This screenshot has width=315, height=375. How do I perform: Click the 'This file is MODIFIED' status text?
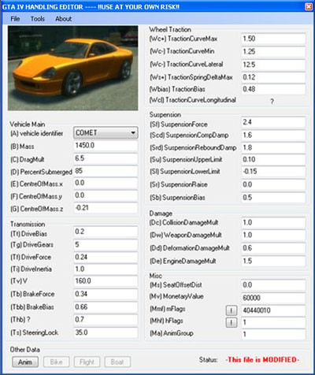point(262,360)
